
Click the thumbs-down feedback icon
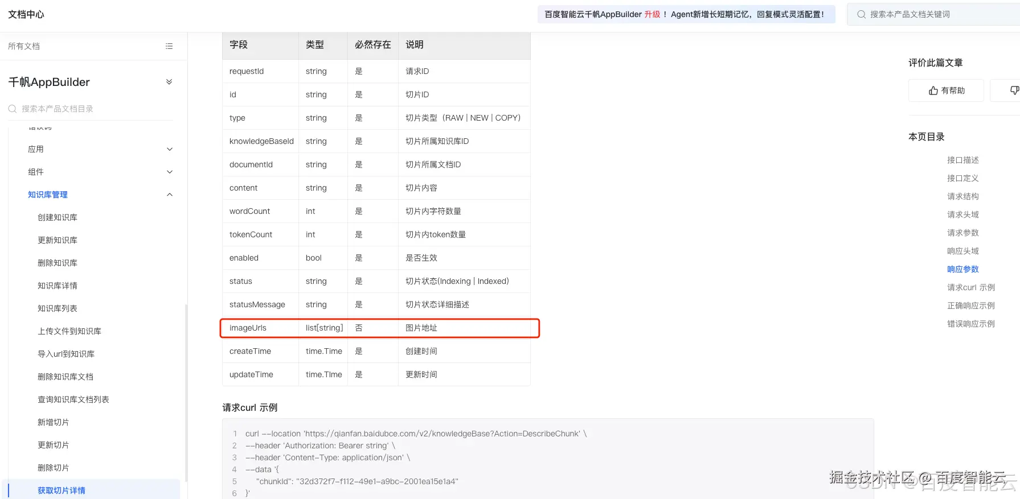(1014, 90)
